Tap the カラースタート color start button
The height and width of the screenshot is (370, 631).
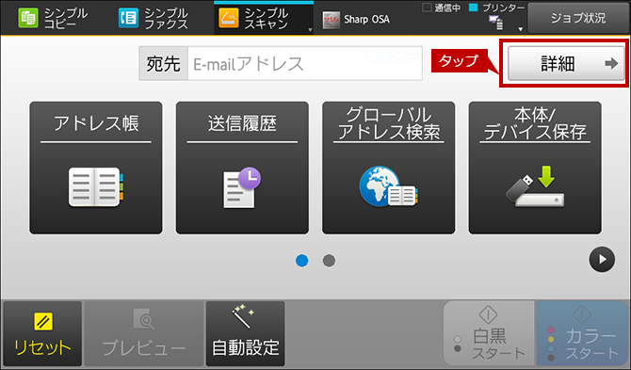[582, 333]
